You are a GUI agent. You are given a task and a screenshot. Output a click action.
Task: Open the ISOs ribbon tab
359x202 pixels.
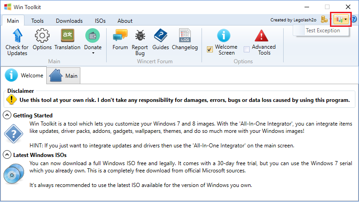click(x=100, y=20)
